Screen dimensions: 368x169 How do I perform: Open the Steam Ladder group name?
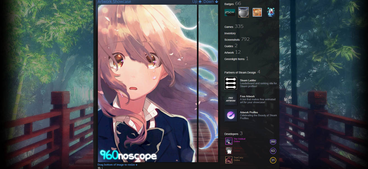(x=248, y=80)
